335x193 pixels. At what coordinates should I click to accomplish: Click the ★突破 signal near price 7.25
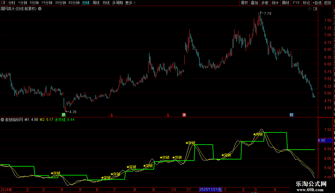tap(258, 135)
